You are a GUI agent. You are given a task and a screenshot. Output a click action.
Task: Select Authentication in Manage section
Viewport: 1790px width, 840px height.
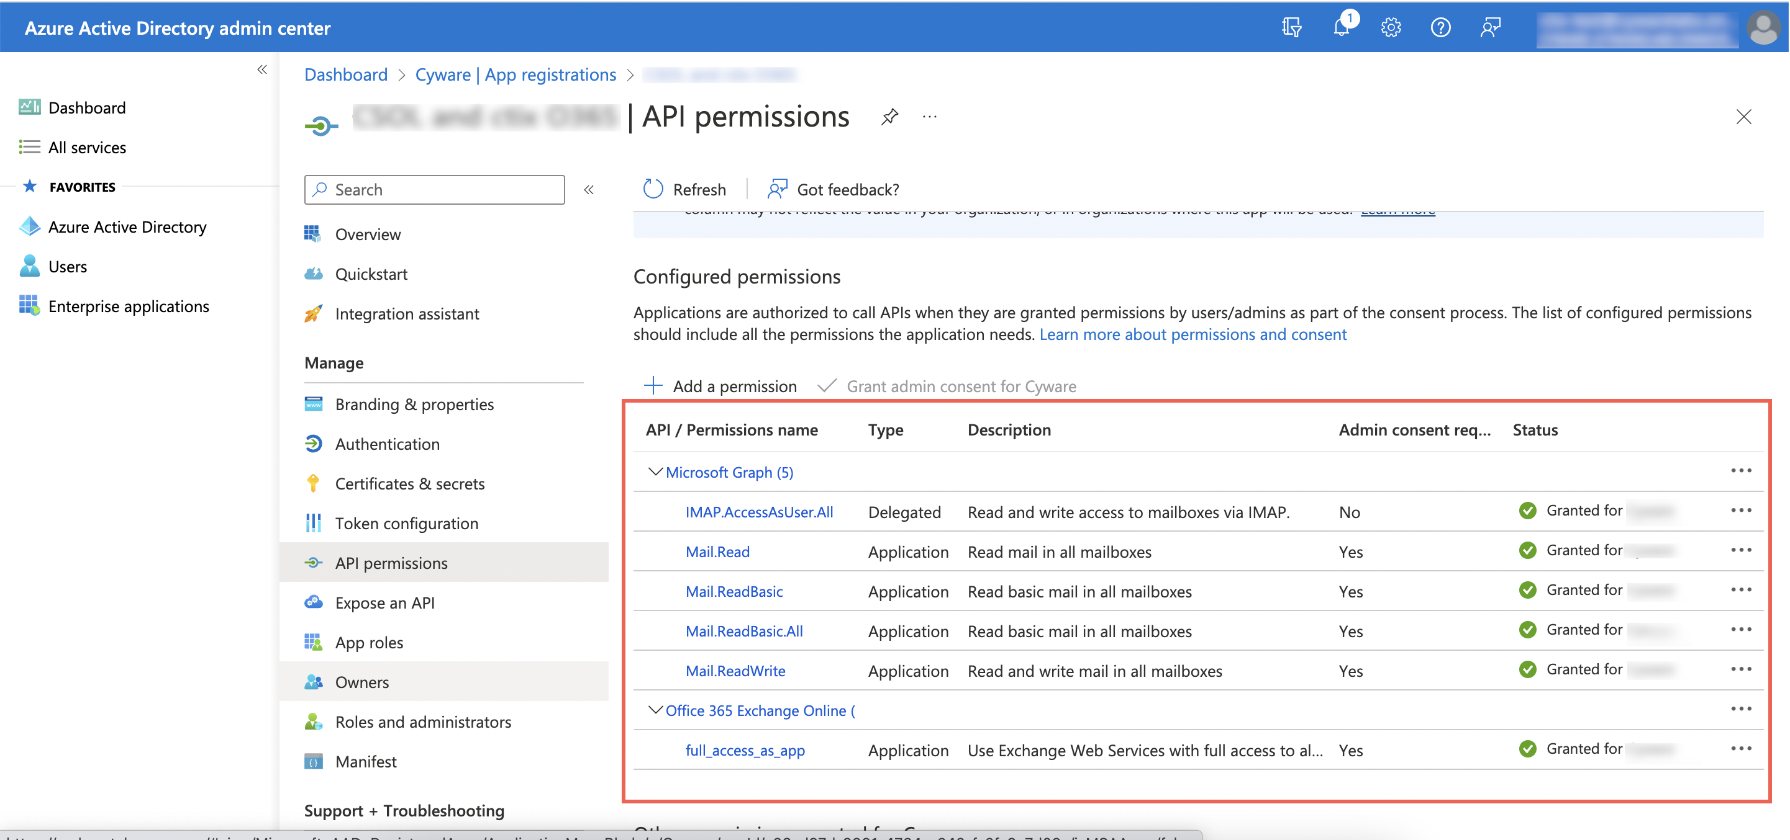coord(387,444)
